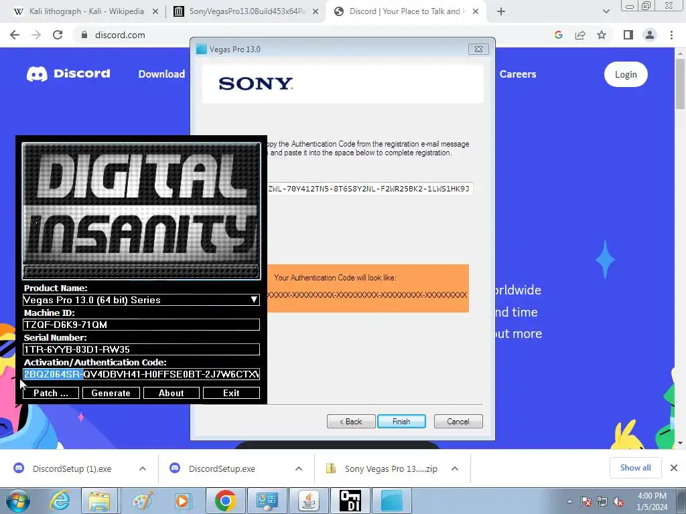Image resolution: width=686 pixels, height=514 pixels.
Task: Click the muted volume tray icon
Action: (618, 502)
